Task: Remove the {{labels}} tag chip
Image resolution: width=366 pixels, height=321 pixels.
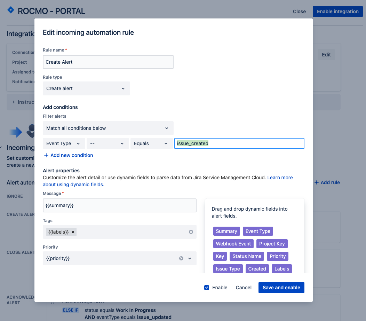Action: click(73, 232)
